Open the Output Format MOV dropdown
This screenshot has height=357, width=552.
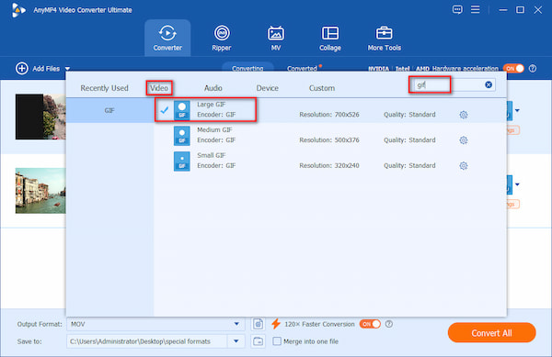point(155,324)
